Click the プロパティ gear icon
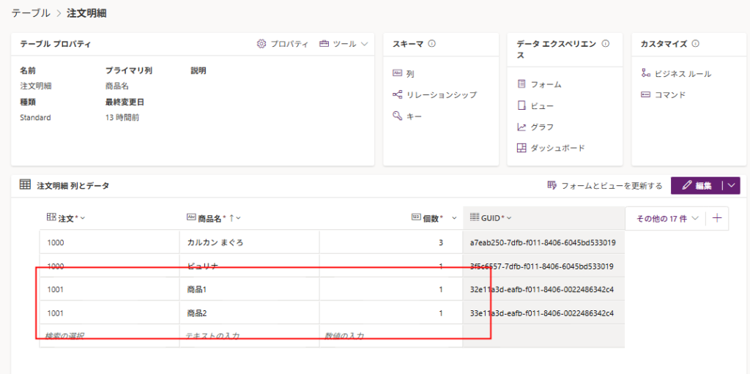Image resolution: width=750 pixels, height=374 pixels. (261, 44)
